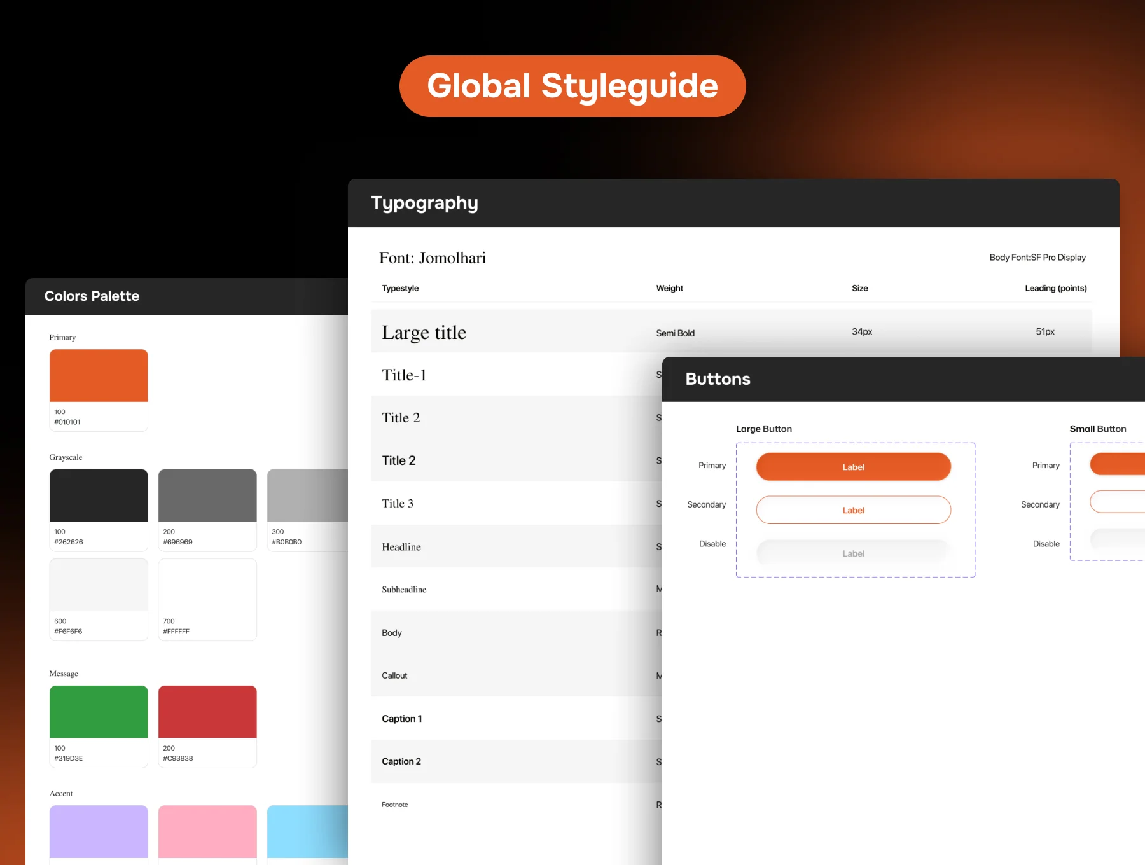Click the 'Message' heading in Colors Palette
The image size is (1145, 865).
pyautogui.click(x=64, y=674)
